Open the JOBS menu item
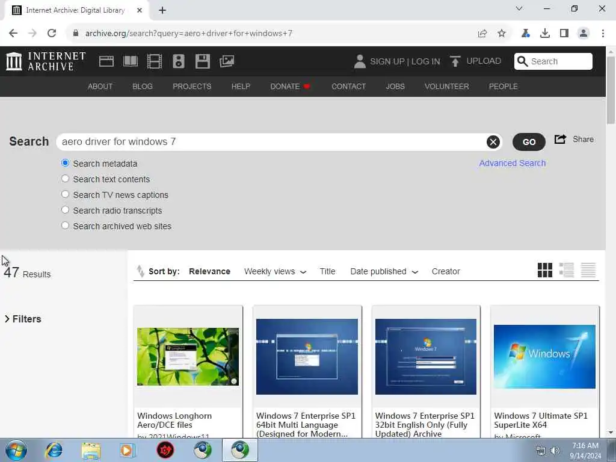Image resolution: width=616 pixels, height=462 pixels. point(395,87)
